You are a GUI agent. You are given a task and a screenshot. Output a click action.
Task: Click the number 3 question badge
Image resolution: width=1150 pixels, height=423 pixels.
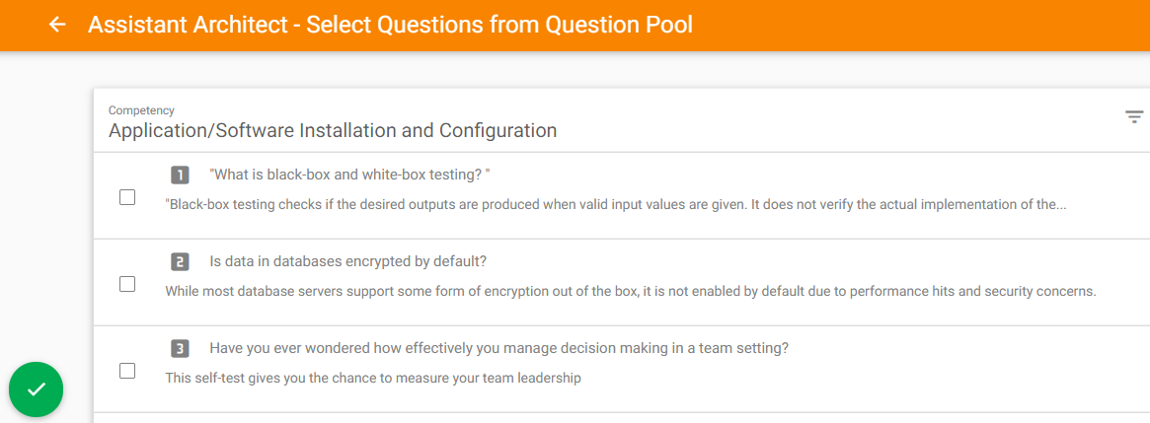[x=180, y=348]
